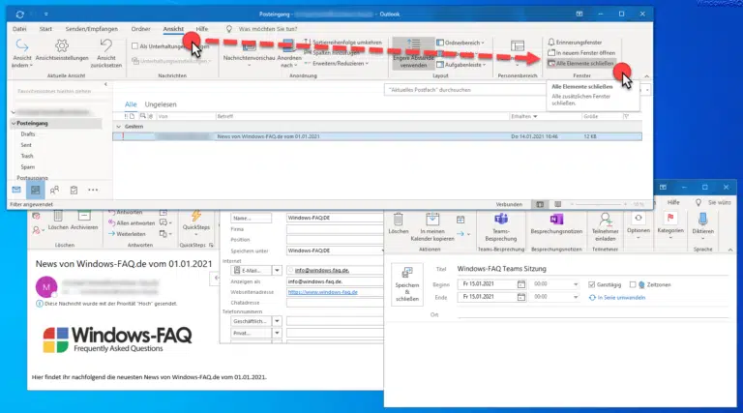Click Löschen in the appointment window
The height and width of the screenshot is (413, 743).
coord(398,224)
